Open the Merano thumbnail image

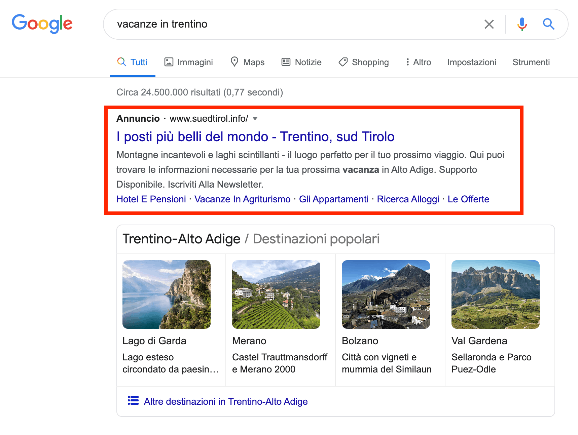276,294
